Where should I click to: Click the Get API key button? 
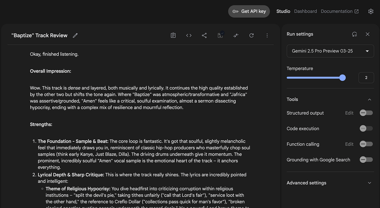pyautogui.click(x=249, y=11)
